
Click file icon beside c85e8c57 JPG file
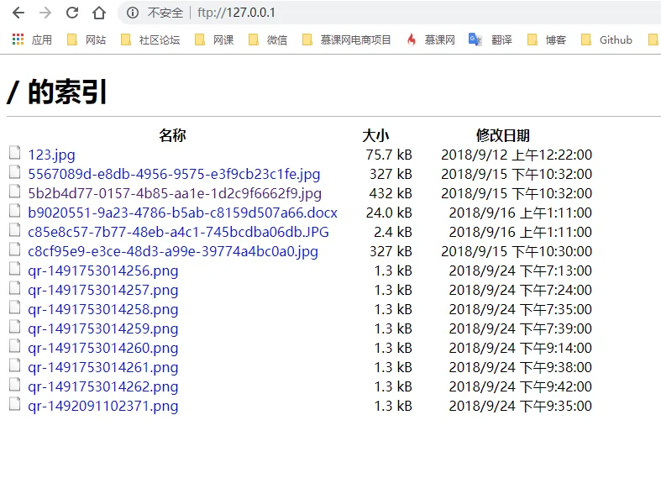(15, 230)
